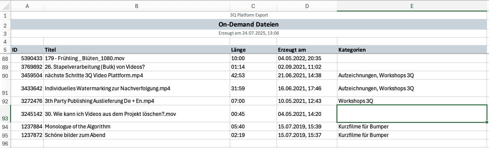
Task: Select the 42:53 length cell
Action: coord(253,76)
